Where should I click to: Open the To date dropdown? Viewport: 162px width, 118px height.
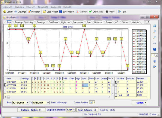click(x=48, y=103)
